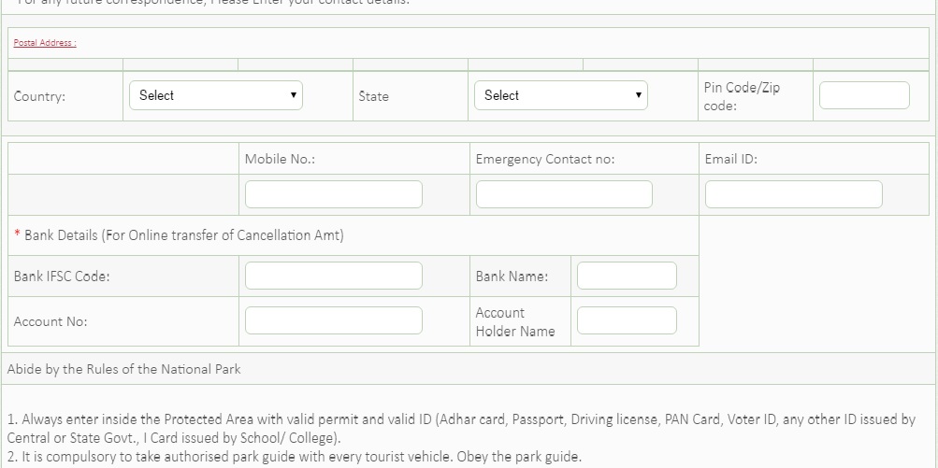Click the Bank Details section heading
This screenshot has height=468, width=938.
click(183, 235)
